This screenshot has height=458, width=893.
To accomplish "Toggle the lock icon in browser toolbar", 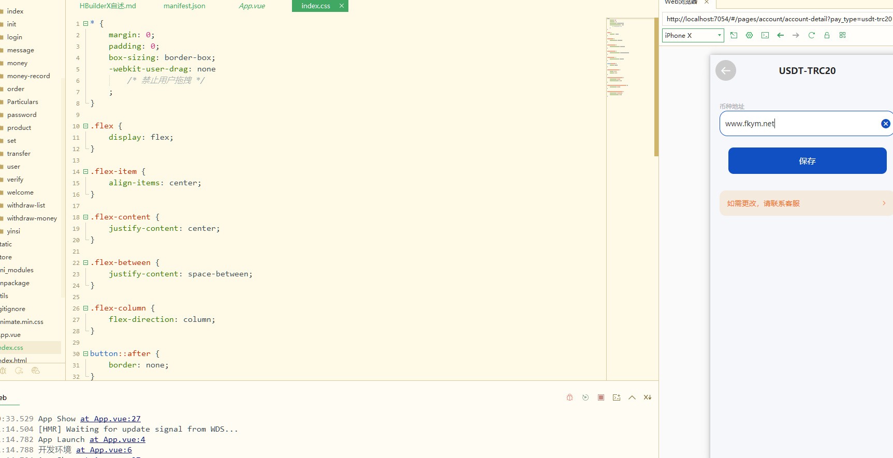I will [x=827, y=35].
